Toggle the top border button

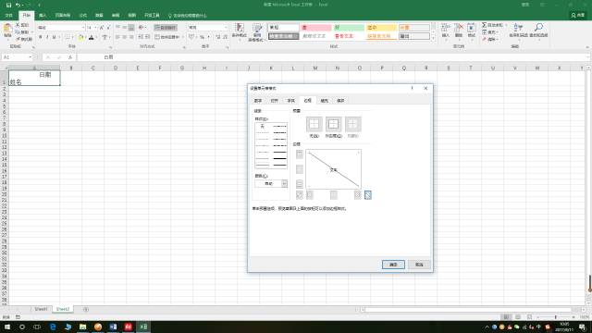click(300, 154)
